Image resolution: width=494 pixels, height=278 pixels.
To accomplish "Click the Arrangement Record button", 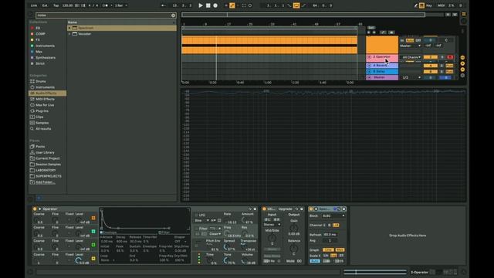I will (215, 5).
